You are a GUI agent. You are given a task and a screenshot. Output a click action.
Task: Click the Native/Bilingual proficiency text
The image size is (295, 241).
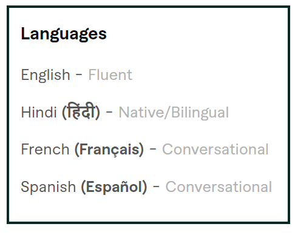[x=174, y=113]
